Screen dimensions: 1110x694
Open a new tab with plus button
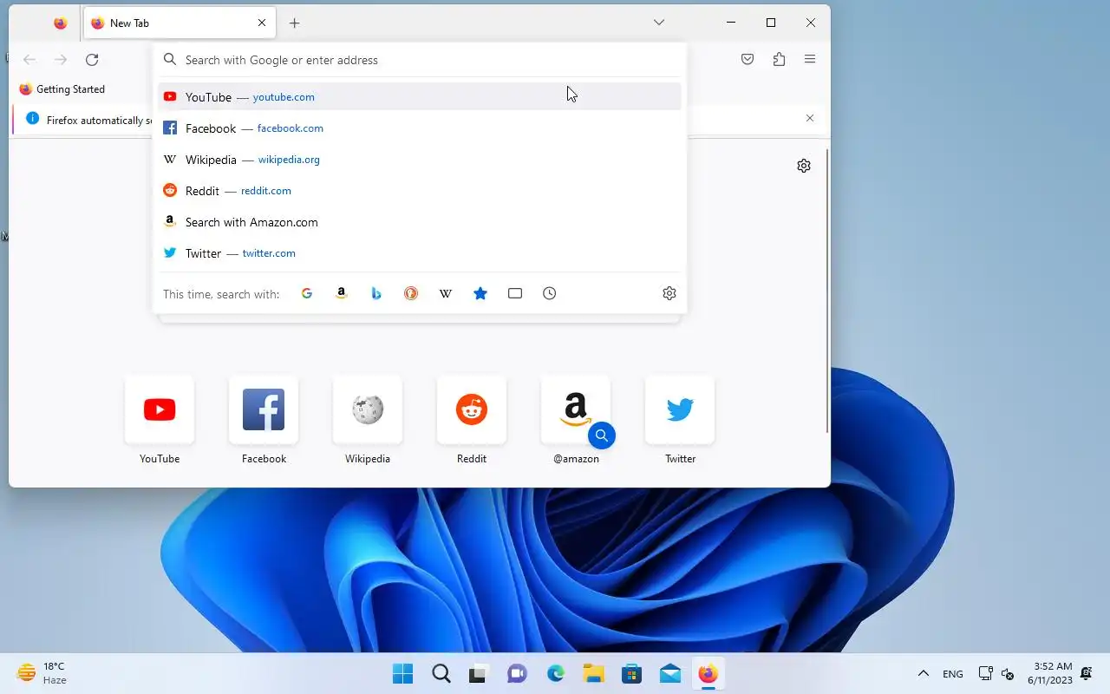pyautogui.click(x=295, y=23)
